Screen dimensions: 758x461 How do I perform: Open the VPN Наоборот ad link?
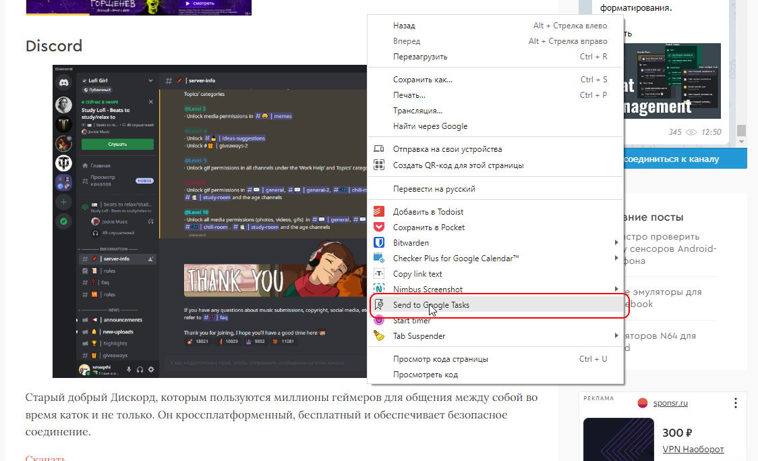click(693, 450)
